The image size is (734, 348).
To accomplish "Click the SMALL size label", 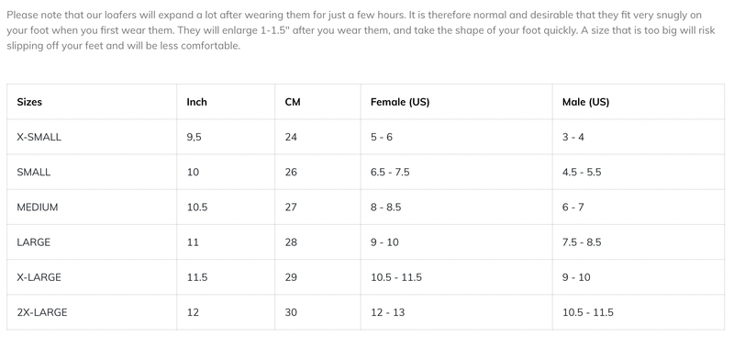I will click(x=34, y=172).
